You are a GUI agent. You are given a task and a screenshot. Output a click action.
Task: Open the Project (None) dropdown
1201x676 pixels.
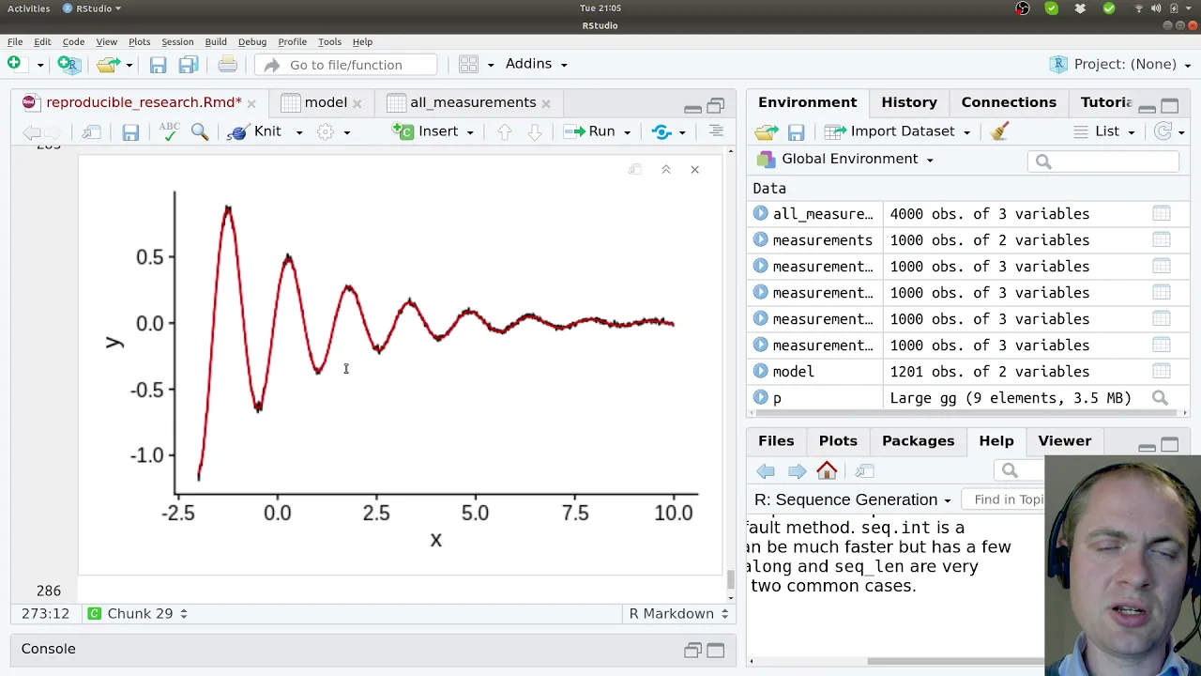[1120, 64]
